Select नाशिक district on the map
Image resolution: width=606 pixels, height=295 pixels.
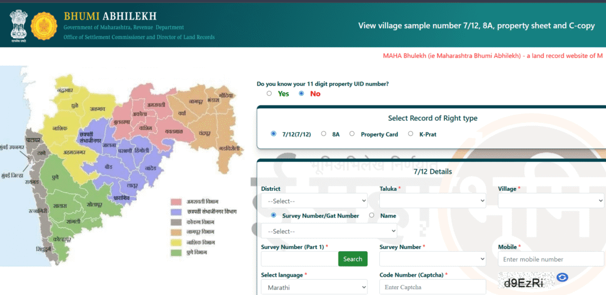pyautogui.click(x=60, y=128)
